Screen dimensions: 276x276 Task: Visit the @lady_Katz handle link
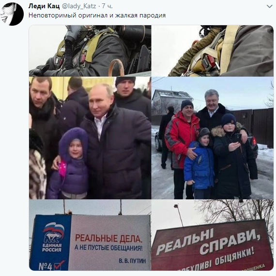[x=79, y=6]
